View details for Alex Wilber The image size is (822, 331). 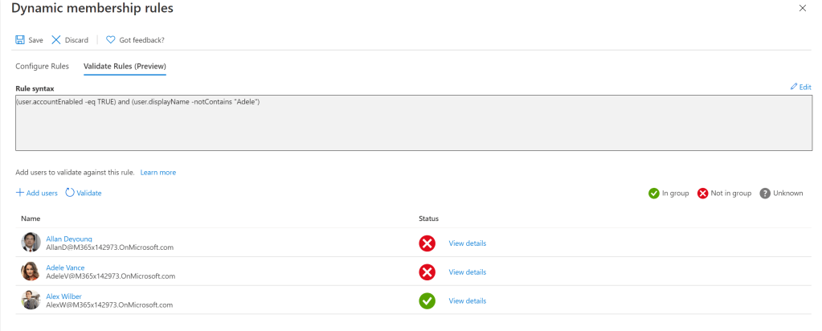[467, 301]
